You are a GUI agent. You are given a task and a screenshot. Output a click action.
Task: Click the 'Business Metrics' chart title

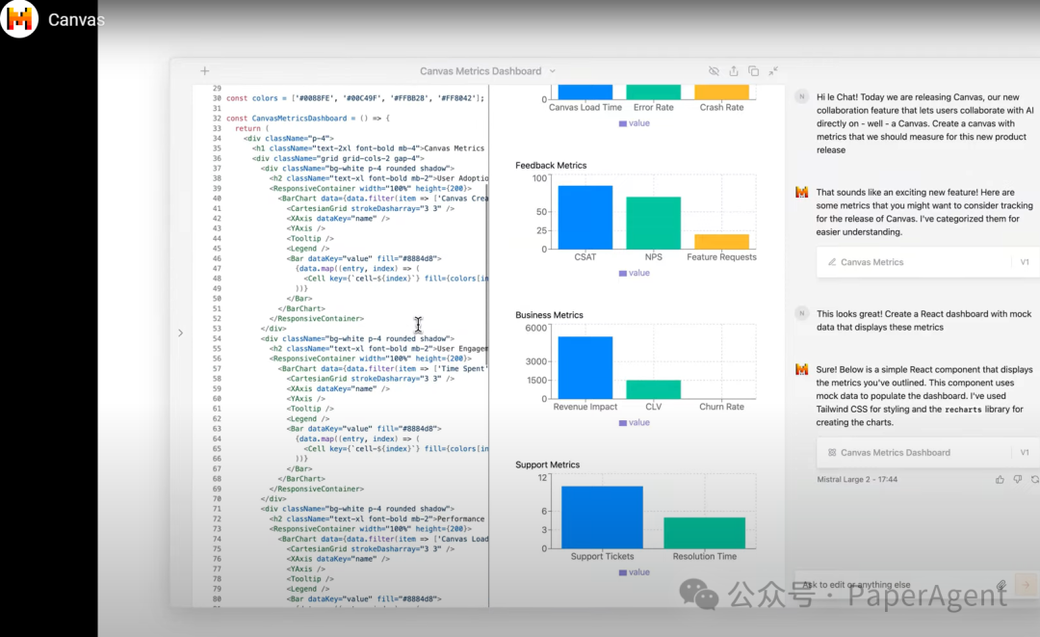tap(549, 315)
